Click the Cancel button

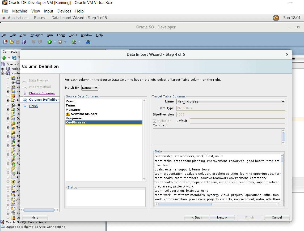277,217
